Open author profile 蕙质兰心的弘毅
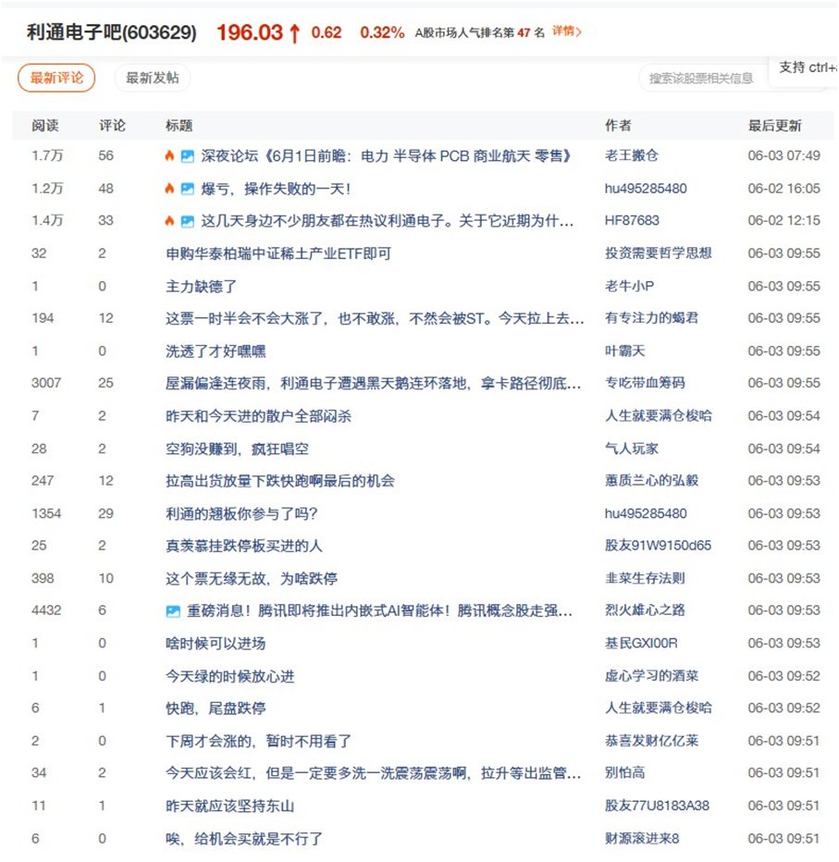Image resolution: width=839 pixels, height=862 pixels. (x=651, y=481)
